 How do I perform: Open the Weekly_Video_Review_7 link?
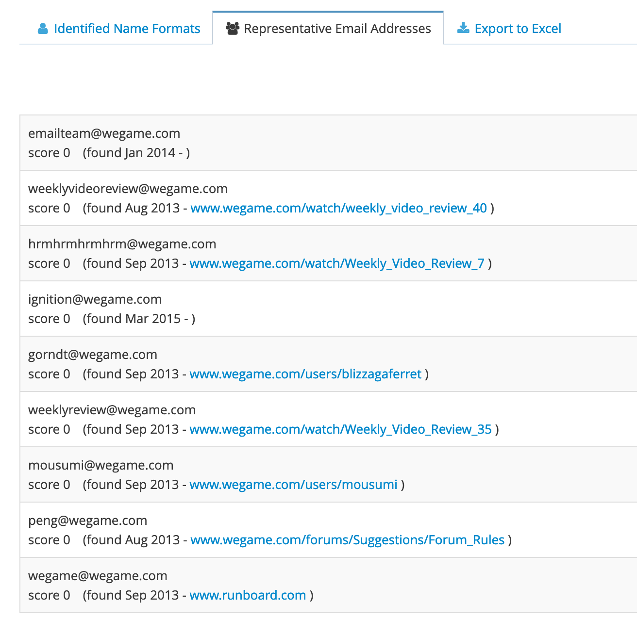pyautogui.click(x=337, y=263)
